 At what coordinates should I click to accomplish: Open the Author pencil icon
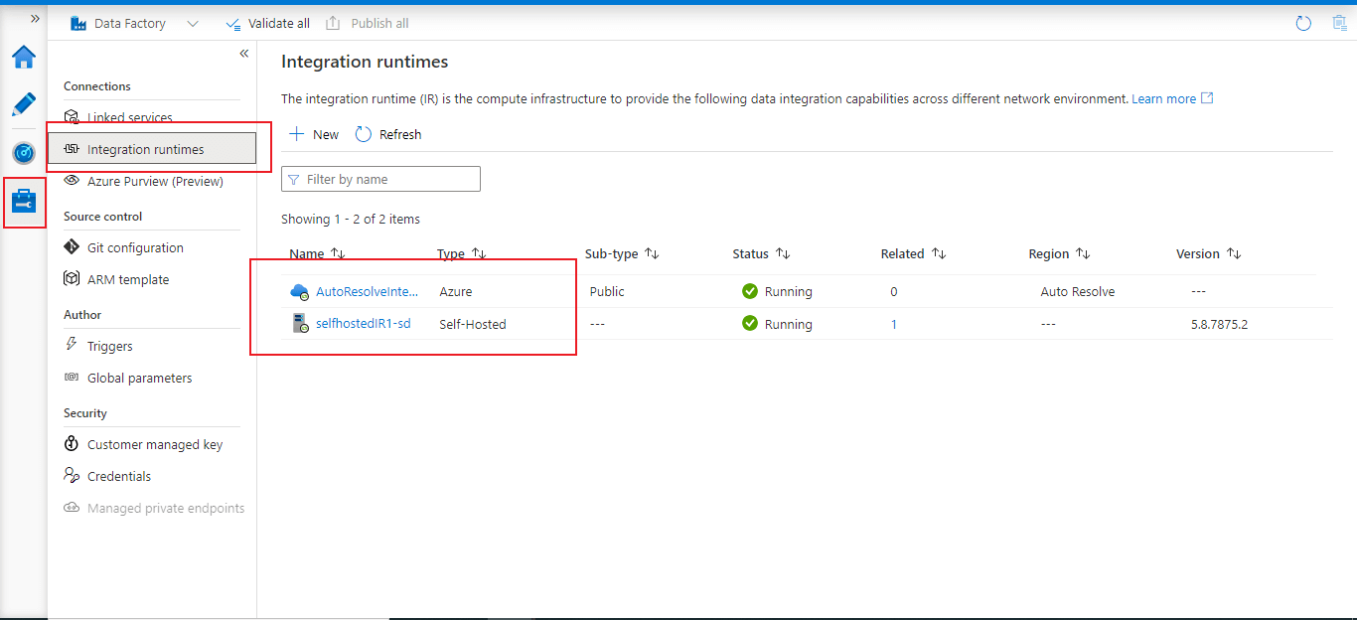coord(24,104)
